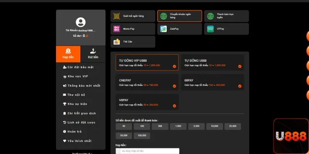Select the 68PAY channel

[x=212, y=82]
